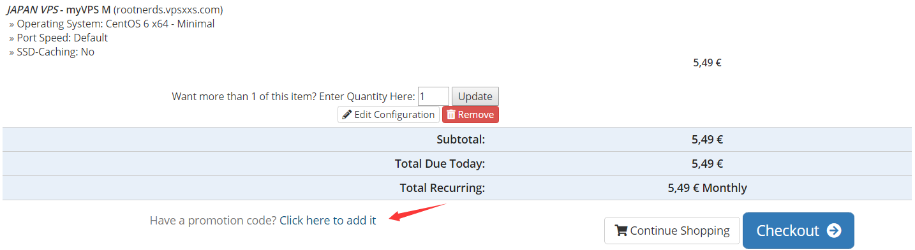Click the pencil icon on Edit Configuration
The image size is (915, 250).
coord(347,115)
